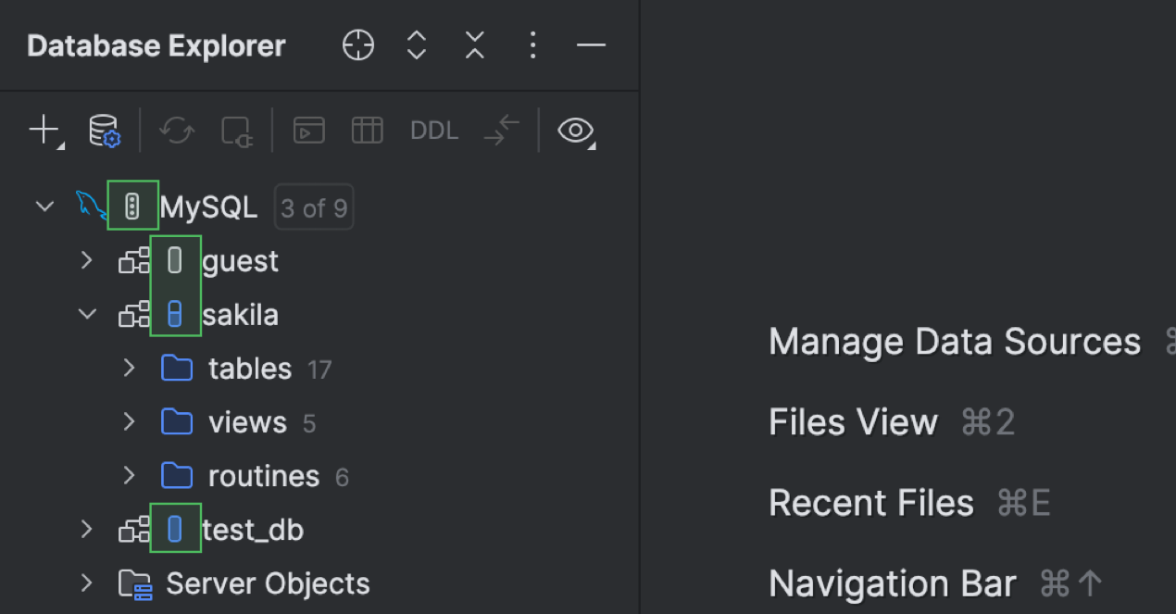Click the New data source plus icon

coord(44,131)
